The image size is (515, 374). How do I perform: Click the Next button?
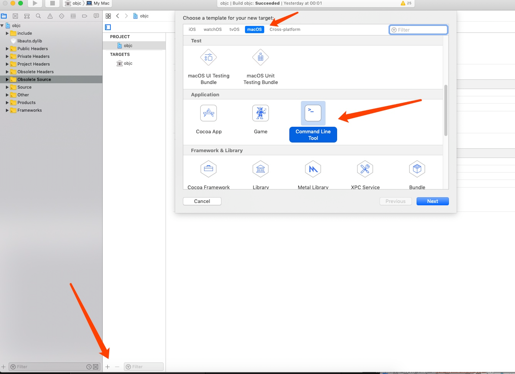432,201
